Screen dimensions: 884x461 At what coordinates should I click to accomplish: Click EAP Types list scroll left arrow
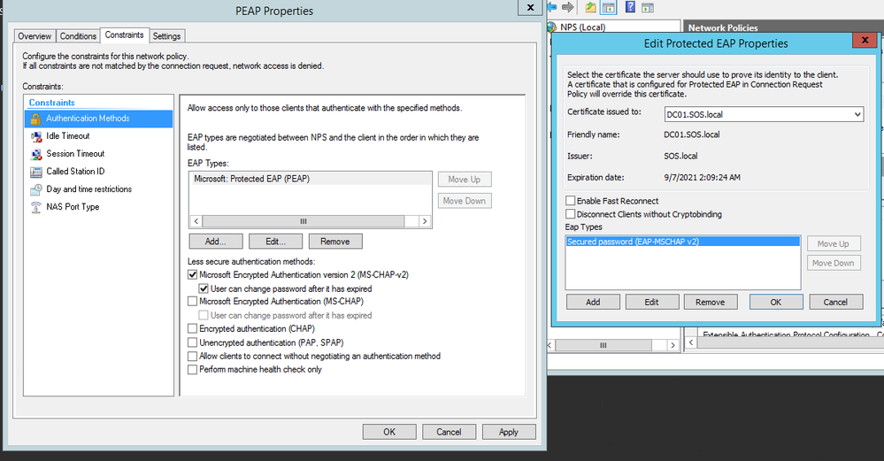(196, 221)
